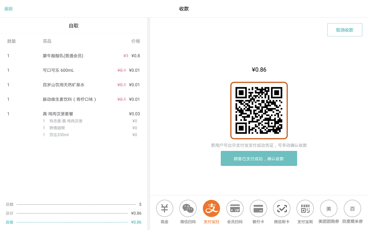Select the 脉动维生素饮料 item row
Viewport: 368px width, 230px height.
(73, 99)
